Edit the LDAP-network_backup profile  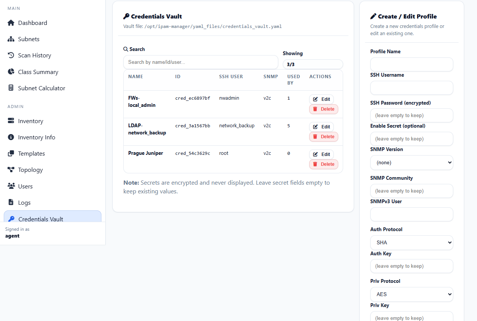(x=321, y=127)
